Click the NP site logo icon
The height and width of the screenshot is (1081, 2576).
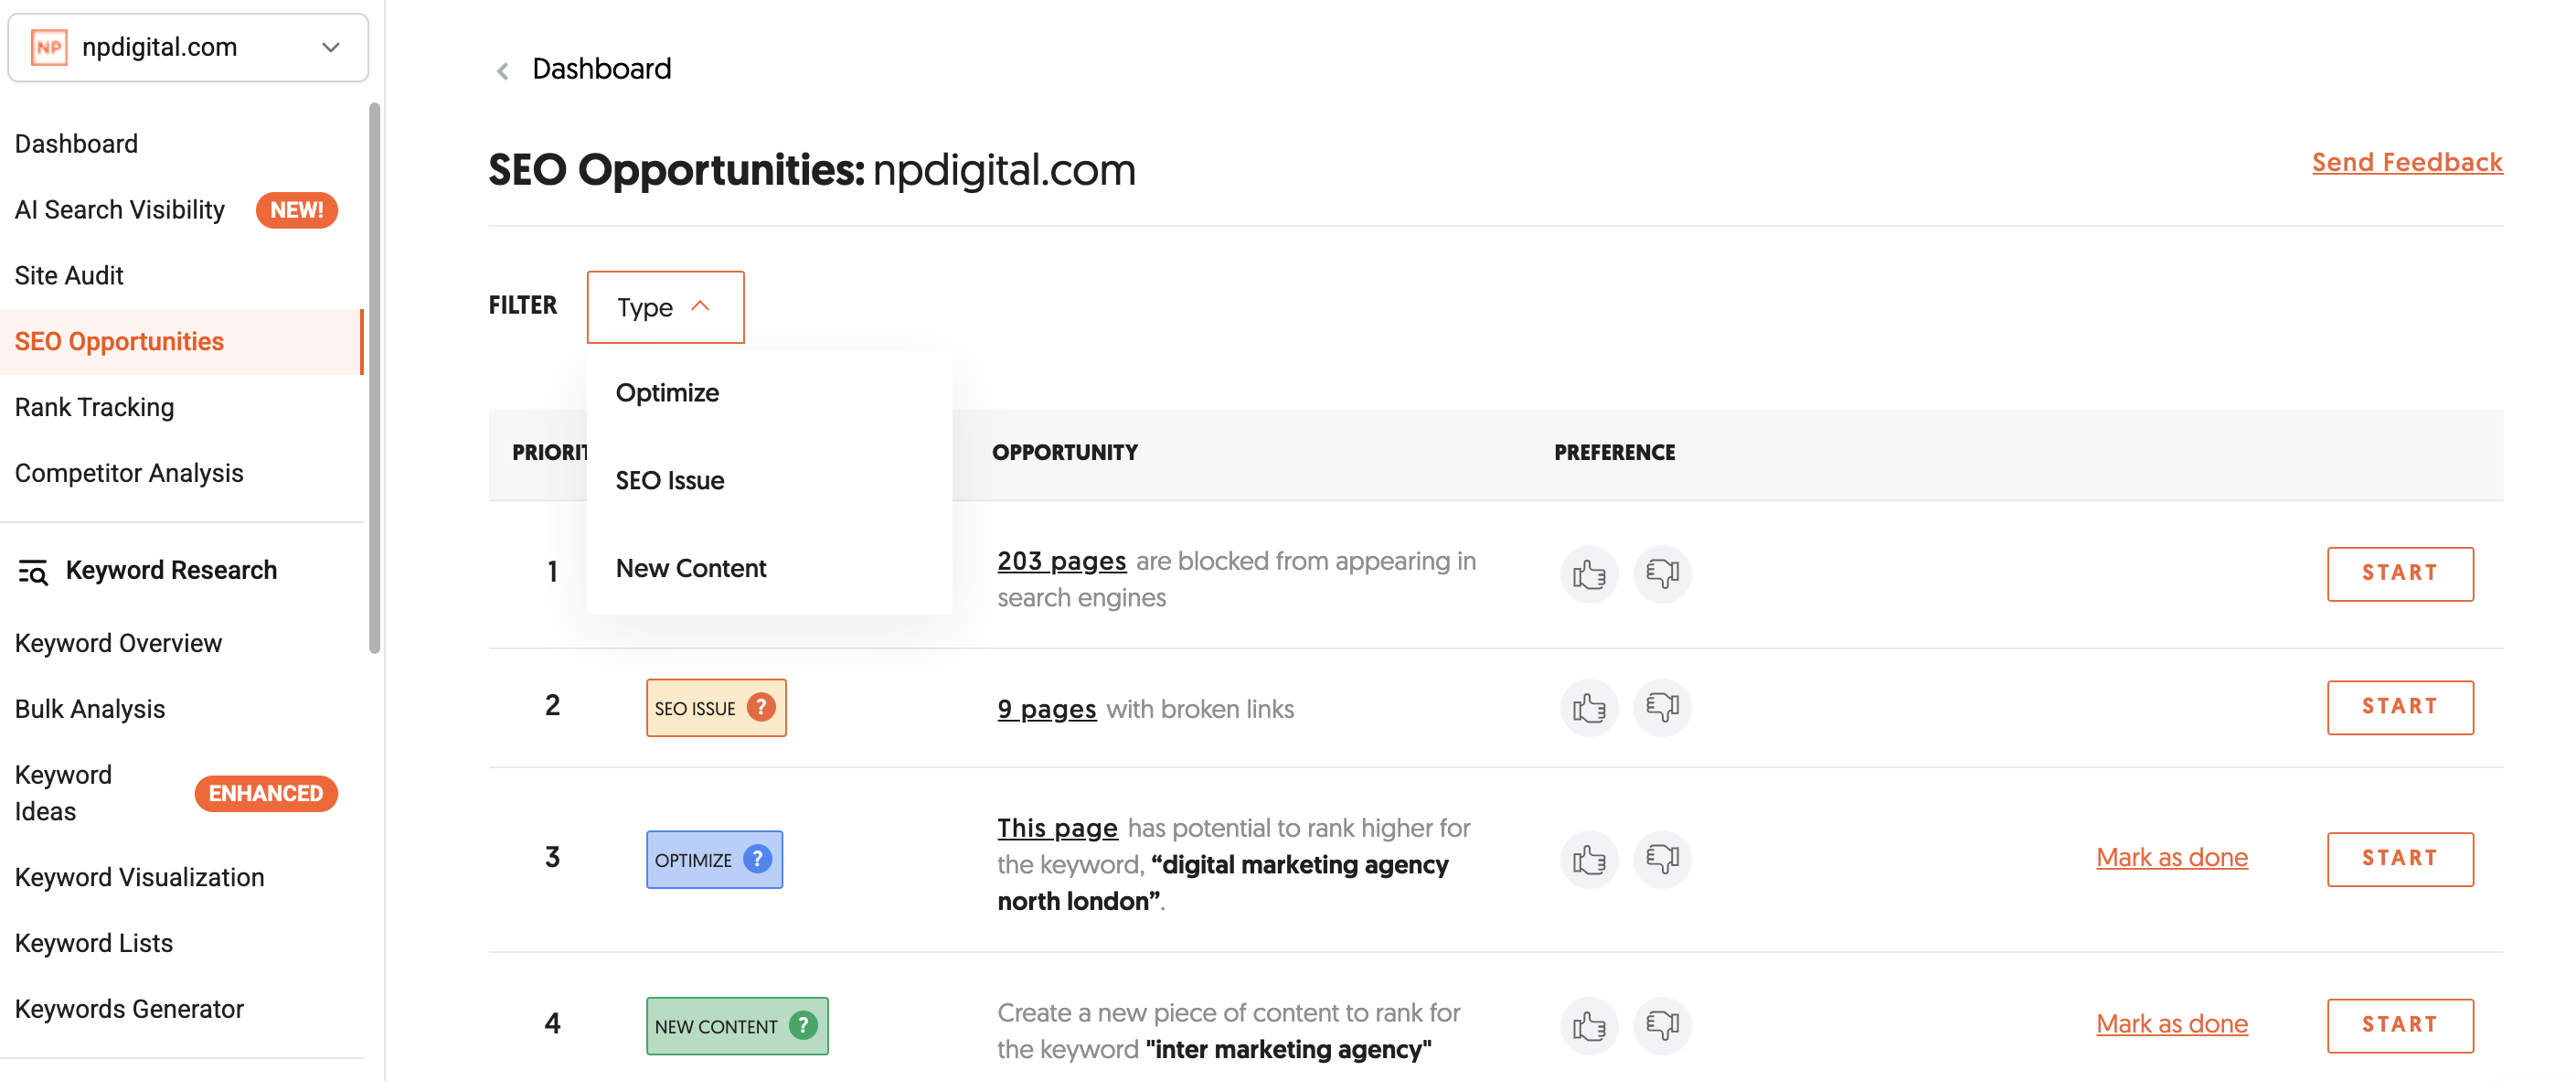[49, 47]
